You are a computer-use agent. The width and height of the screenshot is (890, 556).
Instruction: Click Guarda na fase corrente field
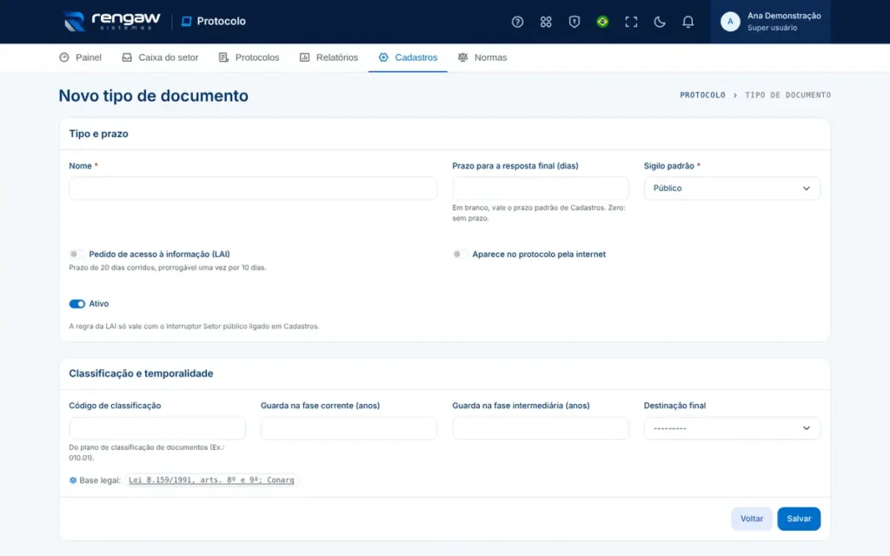coord(349,428)
